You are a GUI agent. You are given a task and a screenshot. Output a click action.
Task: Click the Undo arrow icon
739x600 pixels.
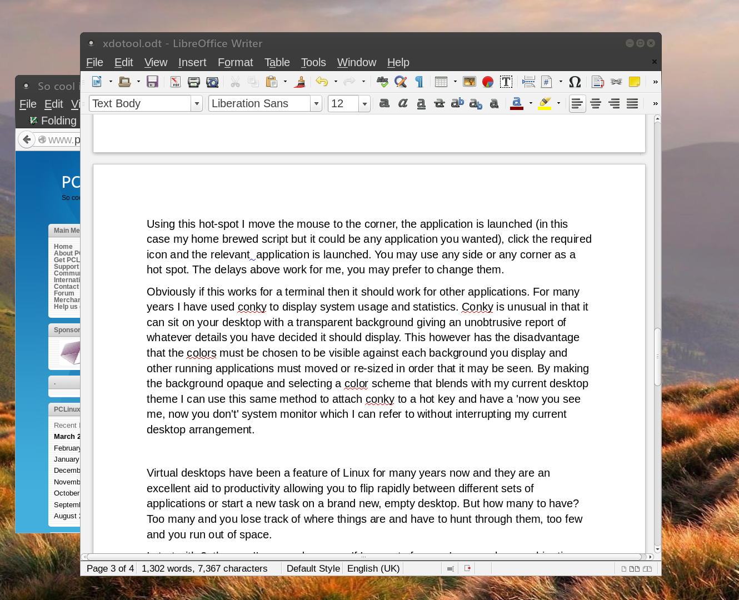(x=322, y=82)
